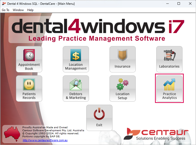Open Location Management with dollar icon
The width and height of the screenshot is (196, 145).
(76, 59)
